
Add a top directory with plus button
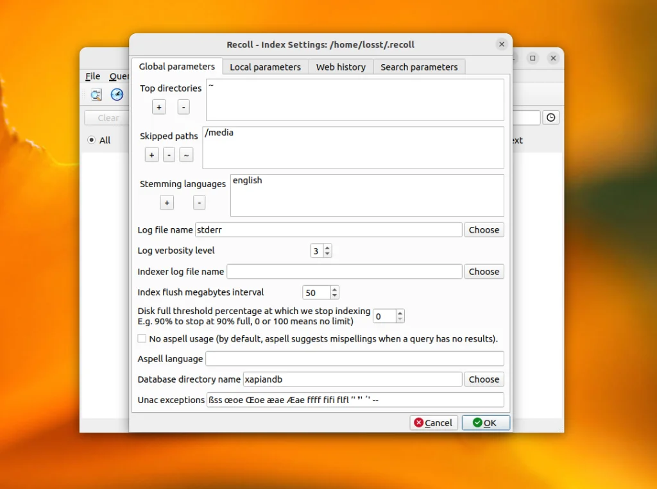coord(159,107)
